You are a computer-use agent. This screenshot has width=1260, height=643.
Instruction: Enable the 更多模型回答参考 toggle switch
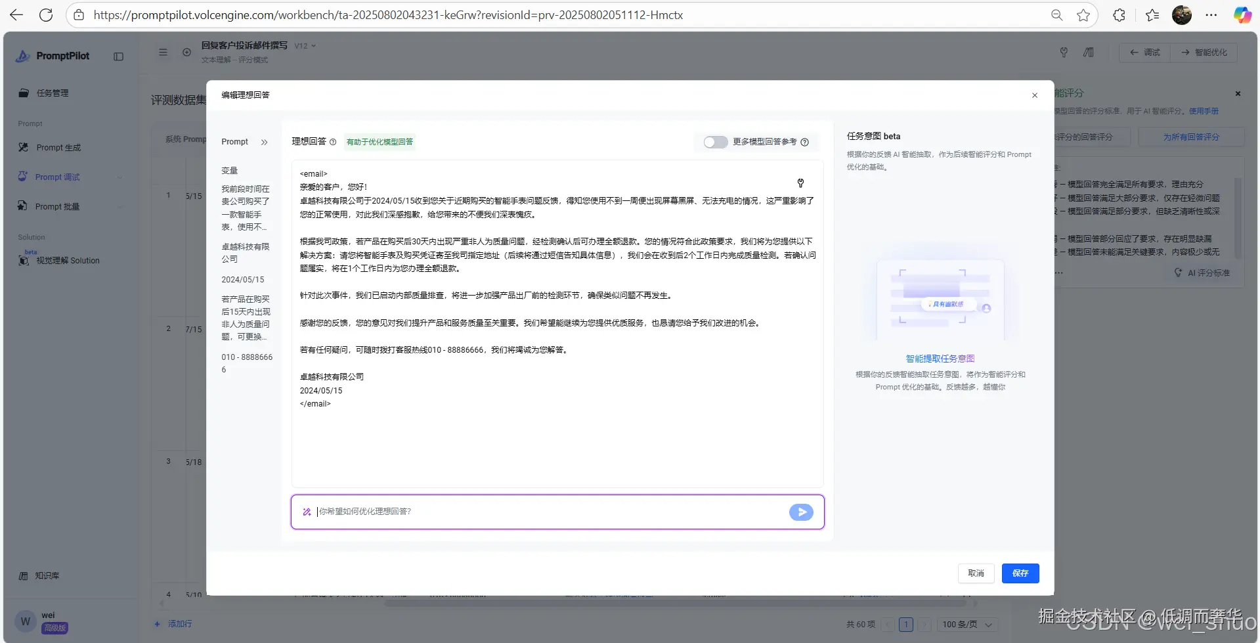pos(715,142)
